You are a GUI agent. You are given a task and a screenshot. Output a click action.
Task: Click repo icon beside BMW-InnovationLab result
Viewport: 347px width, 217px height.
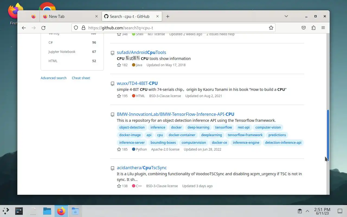point(113,115)
